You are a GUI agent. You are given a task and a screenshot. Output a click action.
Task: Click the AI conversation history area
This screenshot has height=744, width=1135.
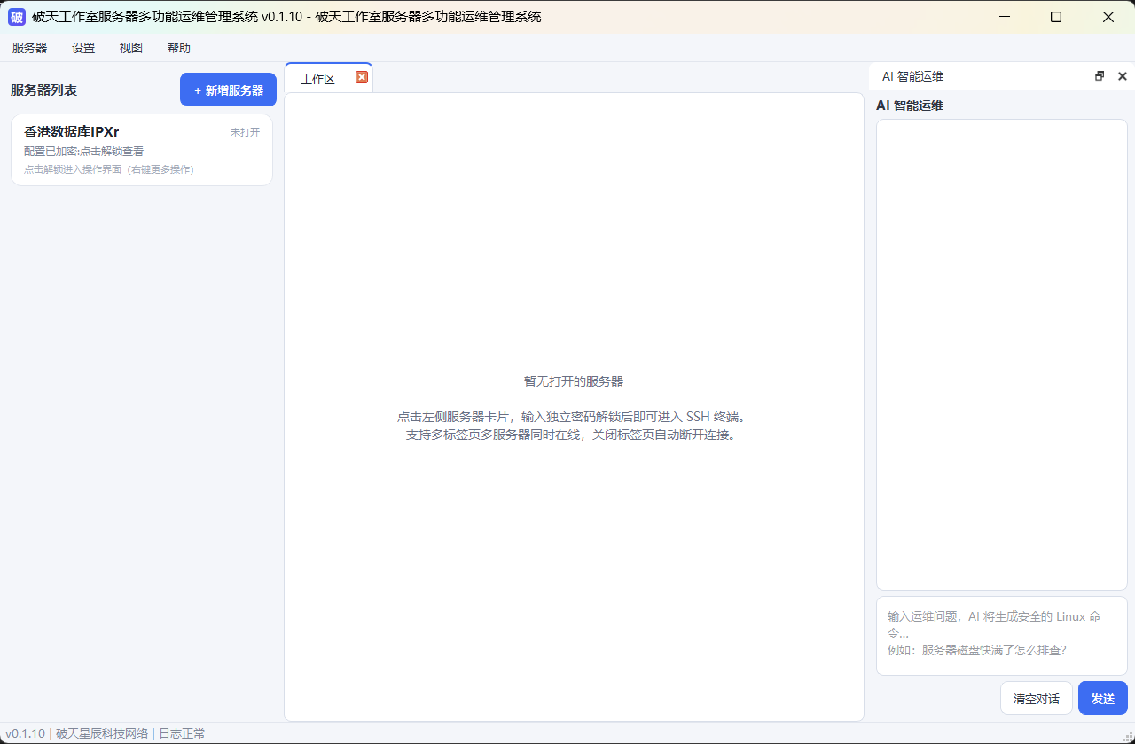point(1002,355)
